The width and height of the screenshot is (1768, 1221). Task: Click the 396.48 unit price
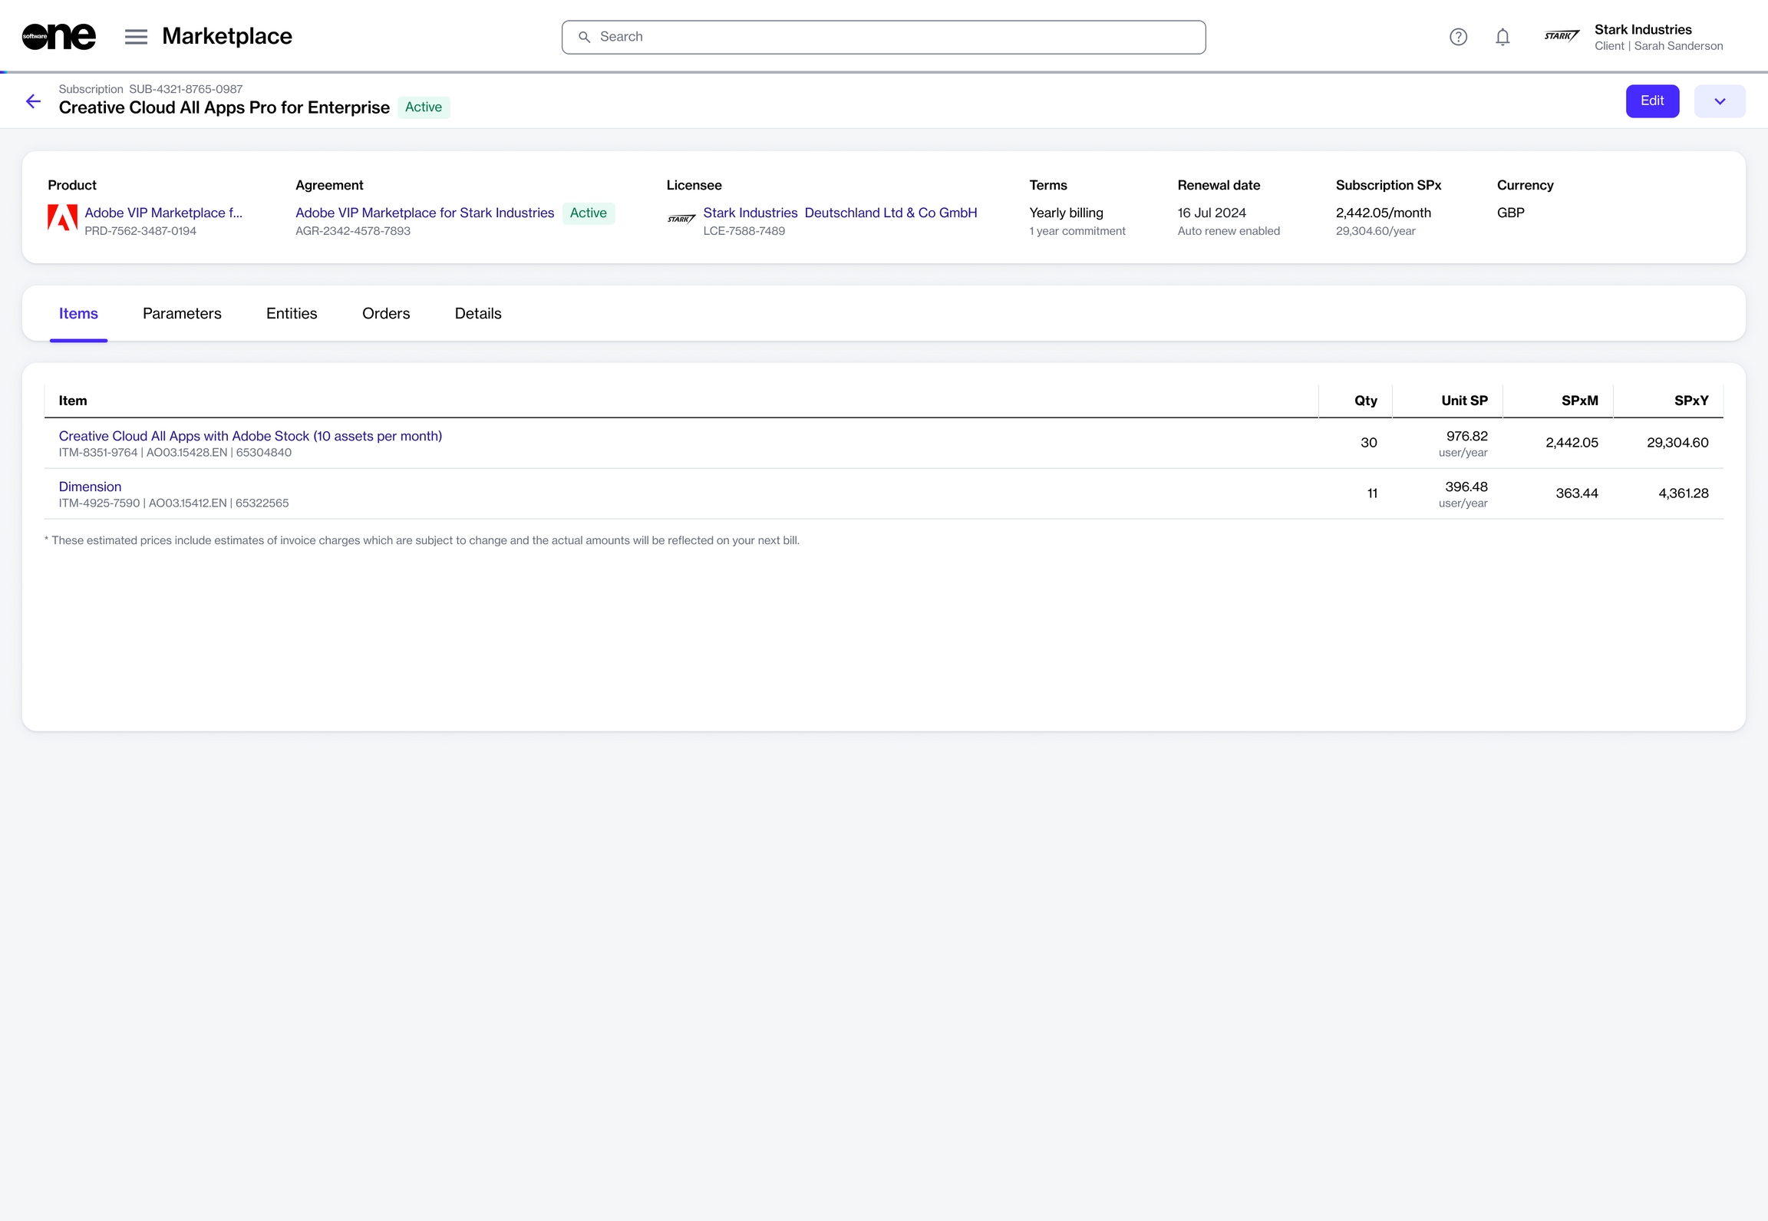[x=1466, y=487]
